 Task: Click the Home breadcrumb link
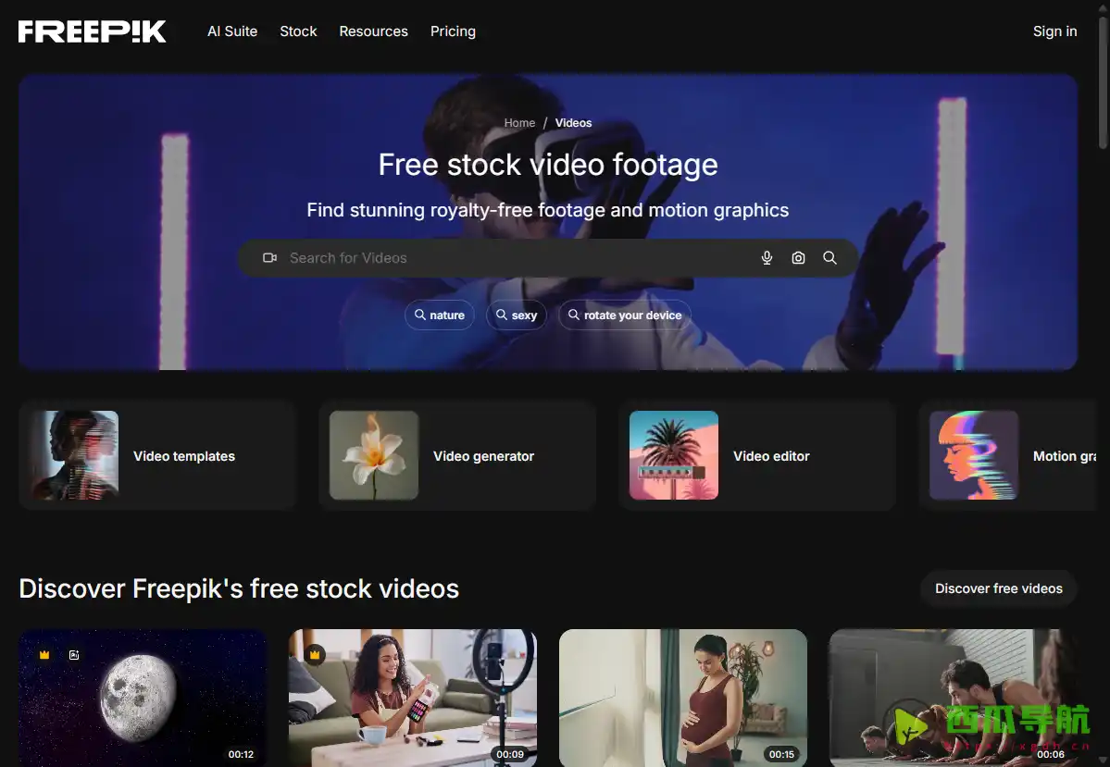pyautogui.click(x=519, y=123)
